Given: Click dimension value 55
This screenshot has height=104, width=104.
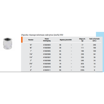Looking at the screenshot, I should 60,57.
